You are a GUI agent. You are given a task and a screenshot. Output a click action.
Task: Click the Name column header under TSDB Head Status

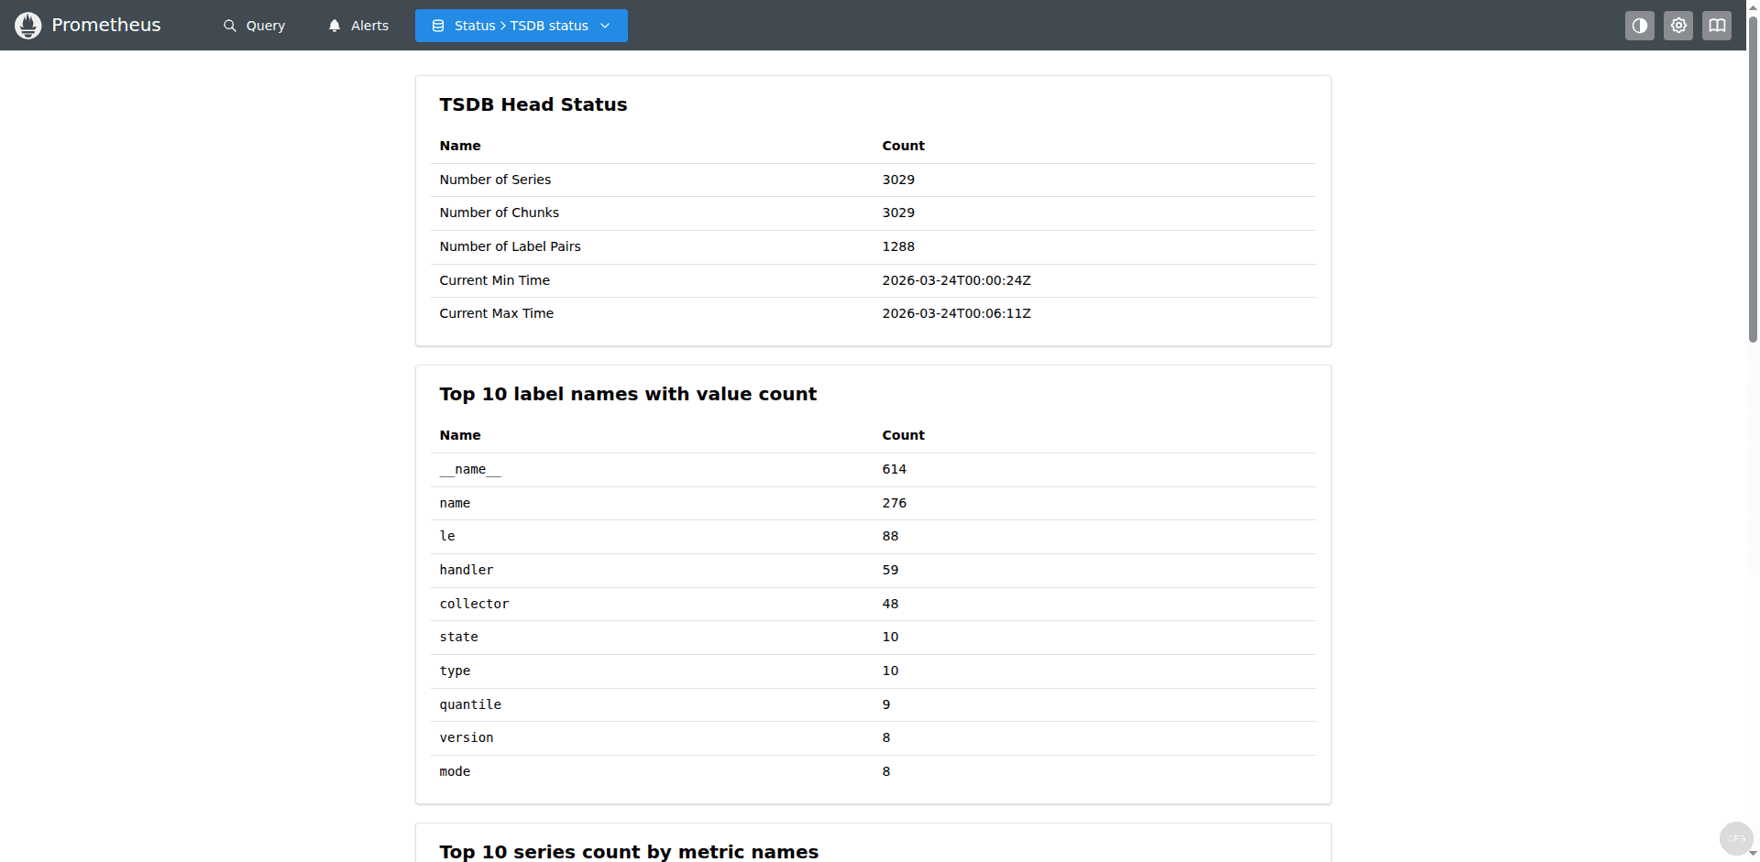(x=460, y=146)
